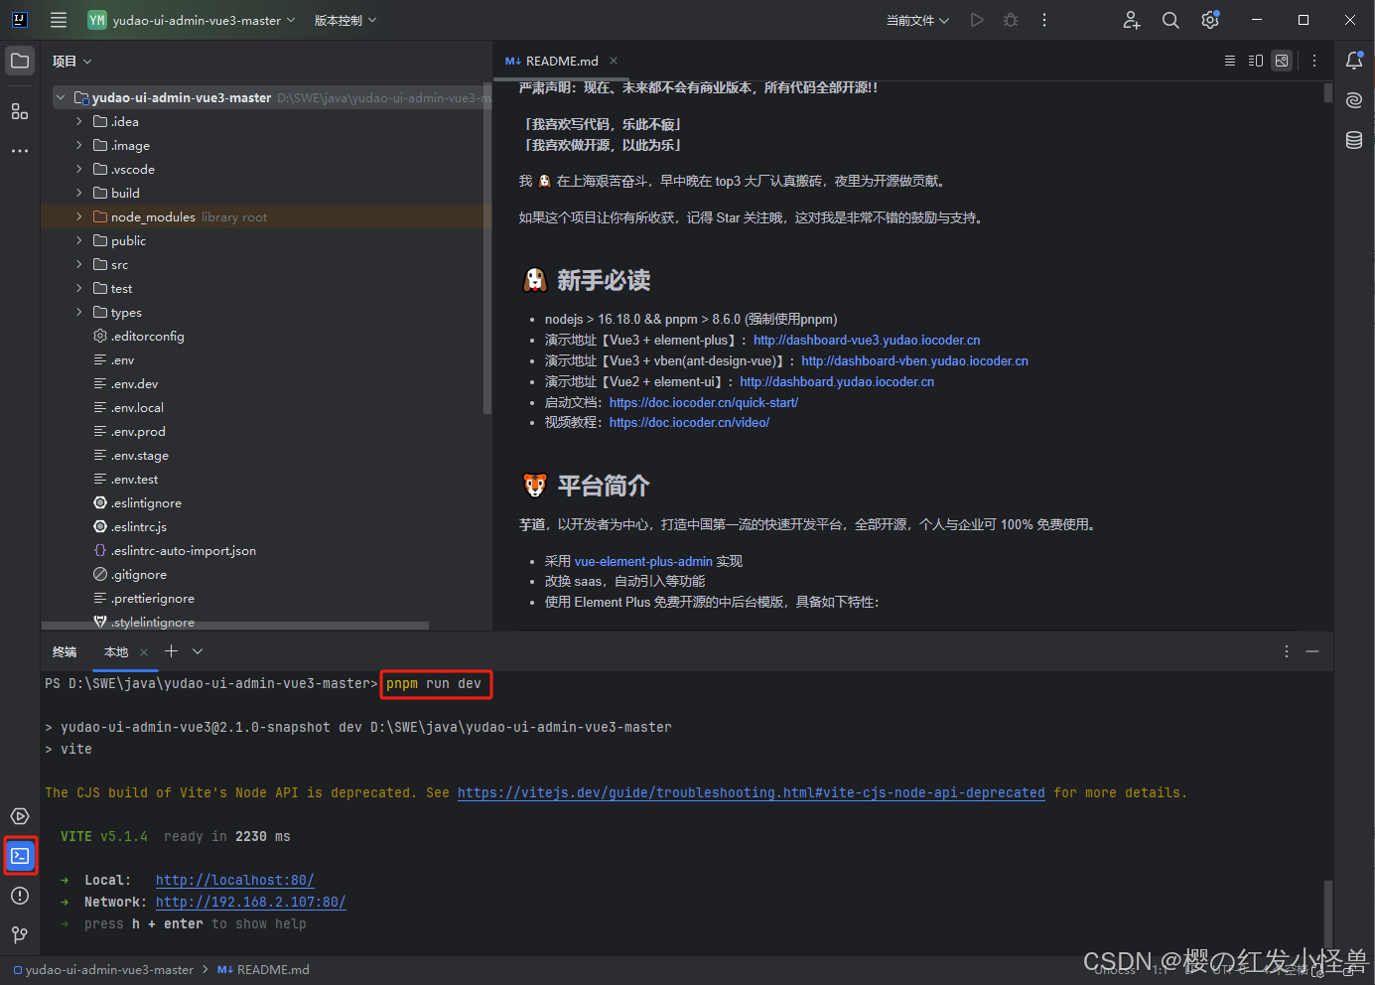Expand the types folder
This screenshot has height=985, width=1375.
79,312
